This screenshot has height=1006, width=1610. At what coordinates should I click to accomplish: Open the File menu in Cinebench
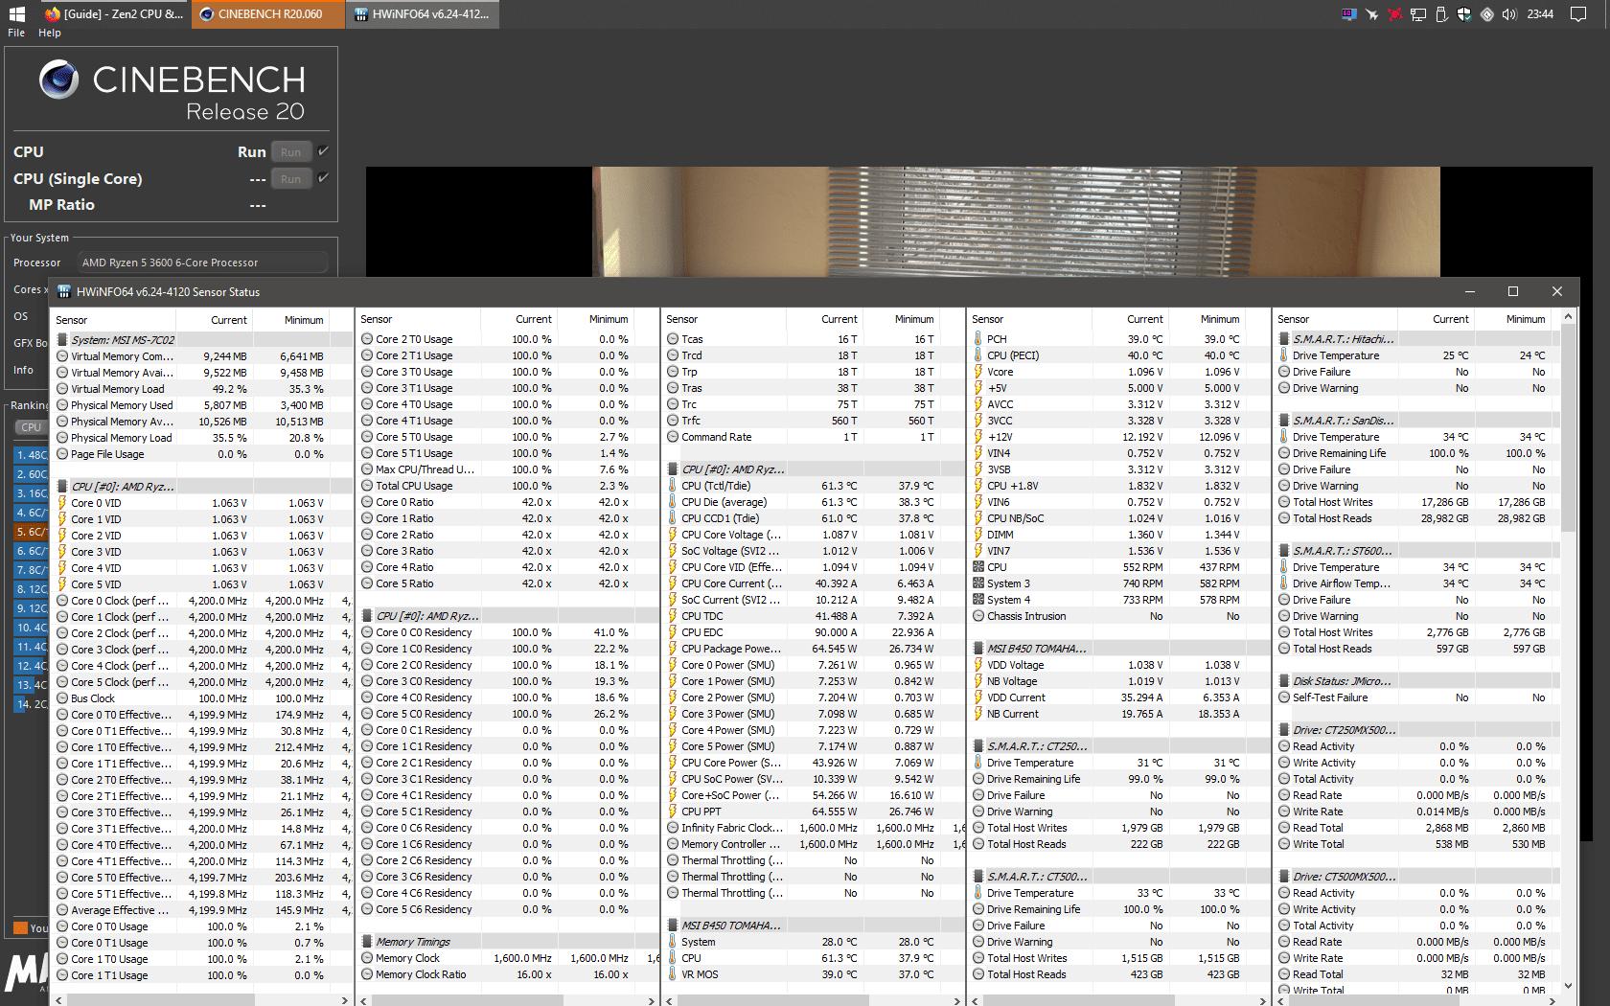16,33
